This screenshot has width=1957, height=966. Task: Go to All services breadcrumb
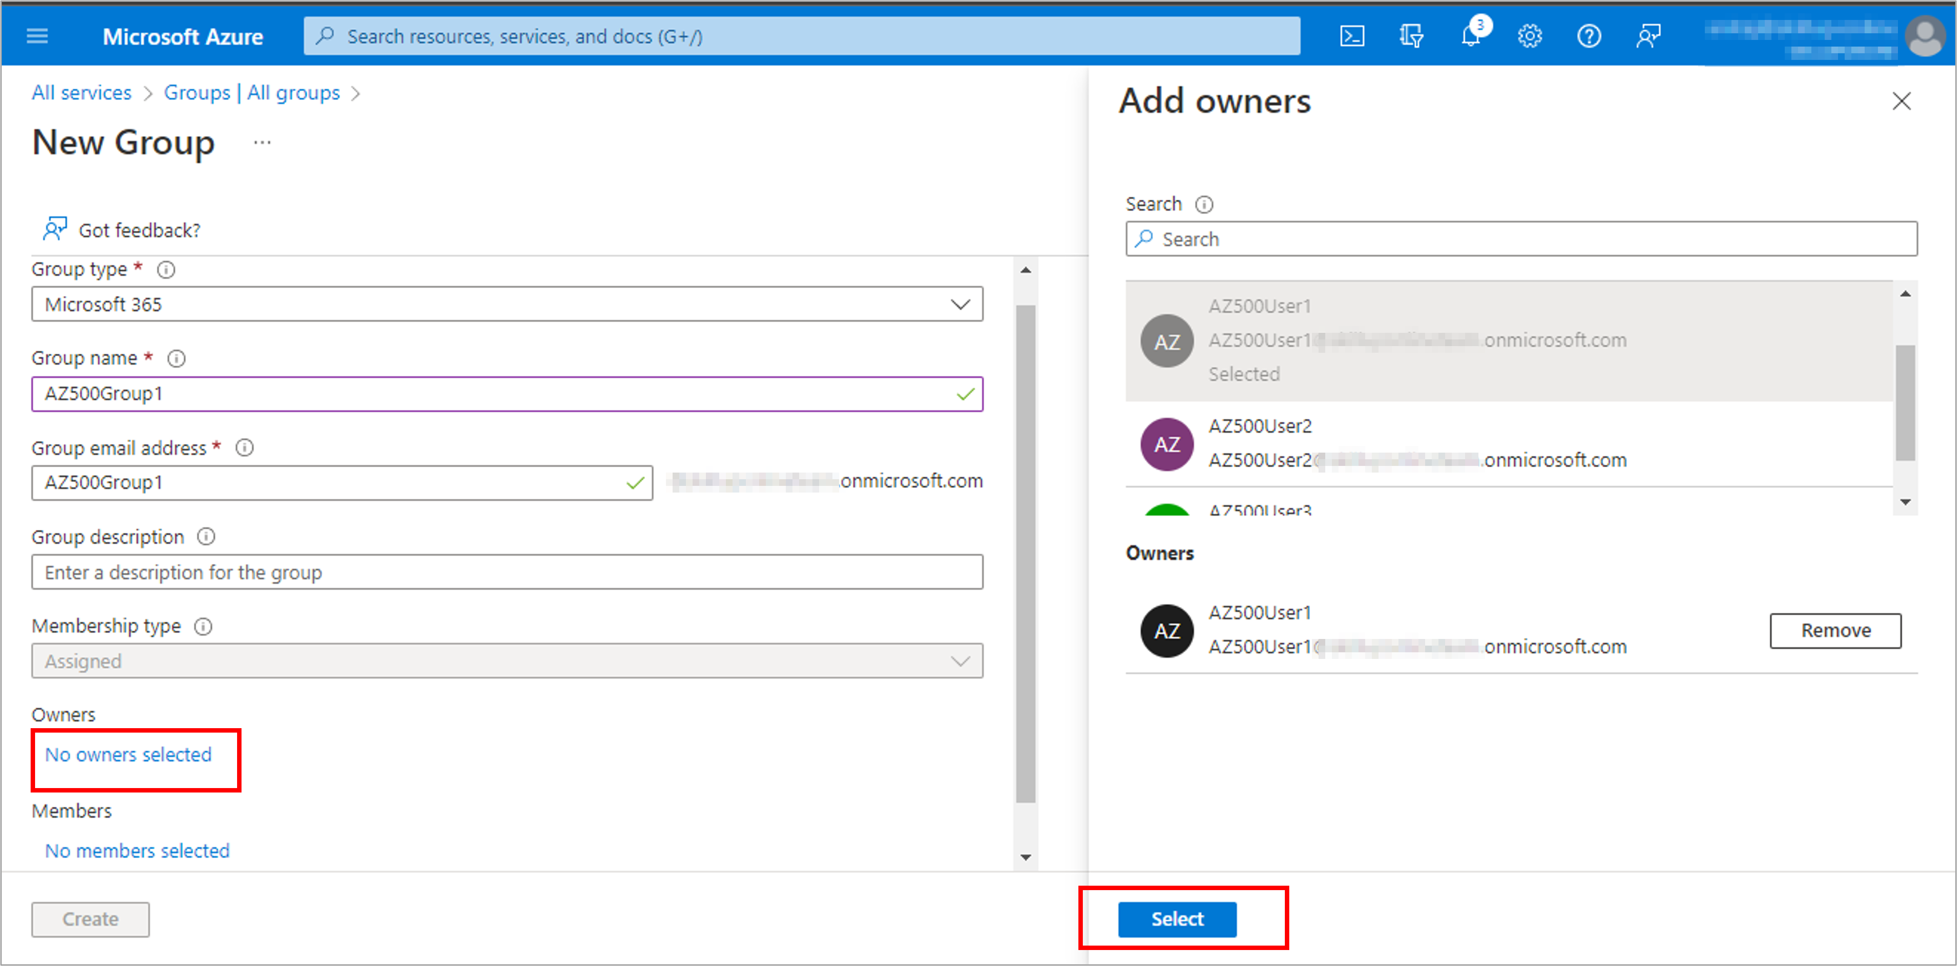click(81, 93)
